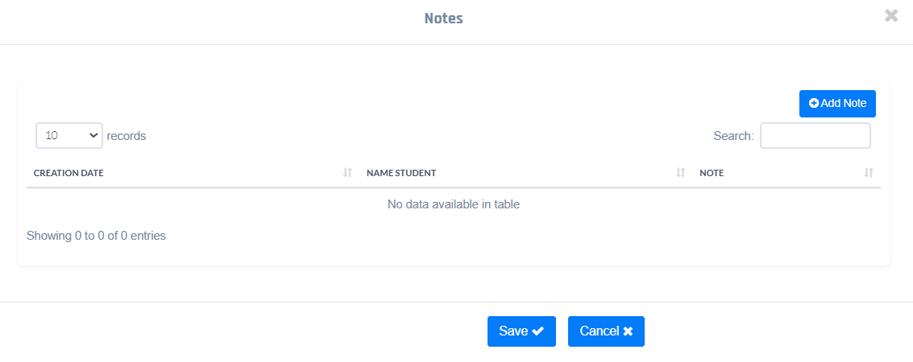913x362 pixels.
Task: Click the Creation Date sort arrows icon
Action: click(x=347, y=173)
